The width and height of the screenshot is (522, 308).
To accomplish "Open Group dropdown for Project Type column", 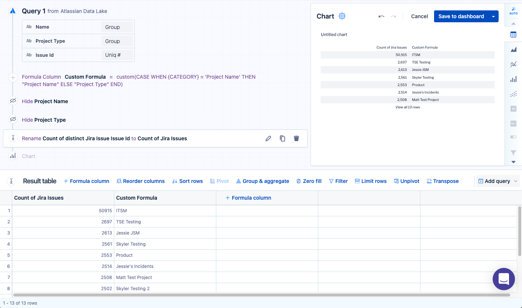I will pos(117,41).
